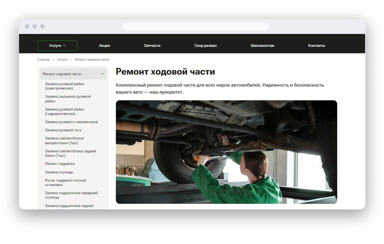Click the Ремонт ходовой части page heading
This screenshot has height=244, width=384.
(x=165, y=71)
